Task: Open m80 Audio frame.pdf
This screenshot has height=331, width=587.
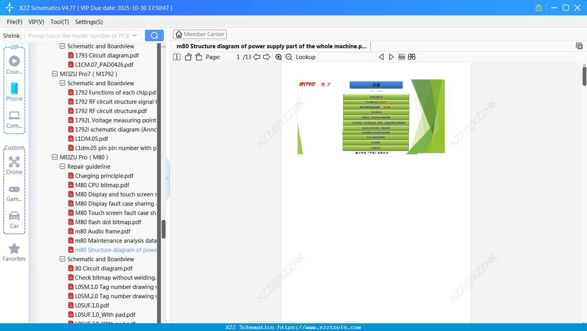Action: [x=103, y=231]
